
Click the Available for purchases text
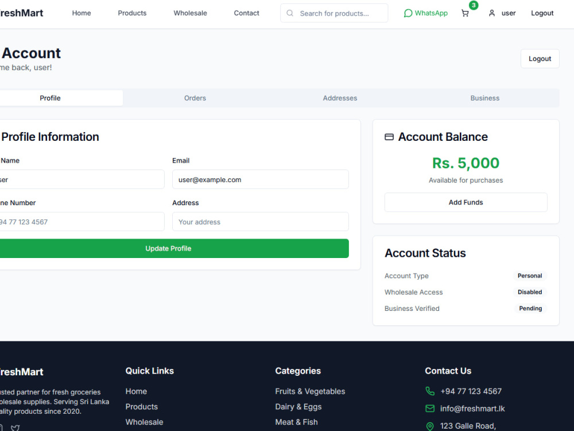coord(466,180)
